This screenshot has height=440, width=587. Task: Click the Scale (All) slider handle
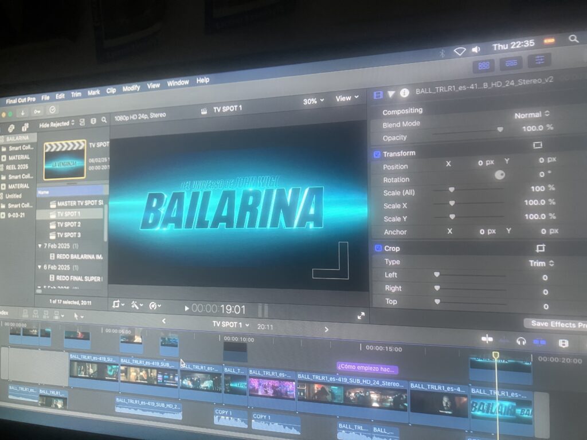(x=452, y=190)
